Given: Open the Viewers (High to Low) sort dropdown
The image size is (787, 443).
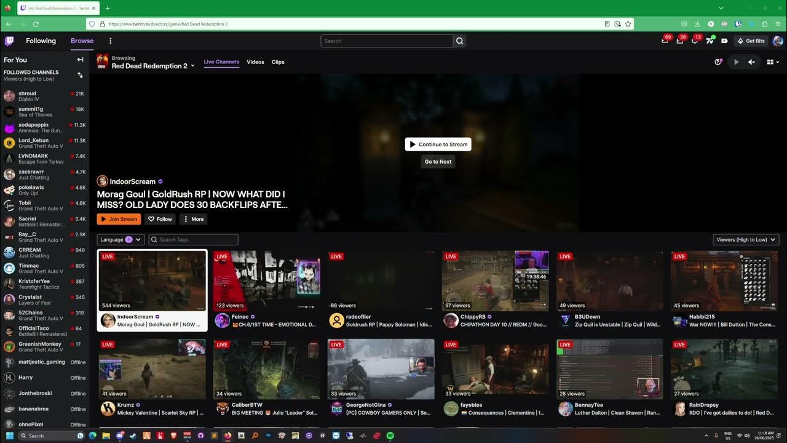Looking at the screenshot, I should [x=746, y=239].
